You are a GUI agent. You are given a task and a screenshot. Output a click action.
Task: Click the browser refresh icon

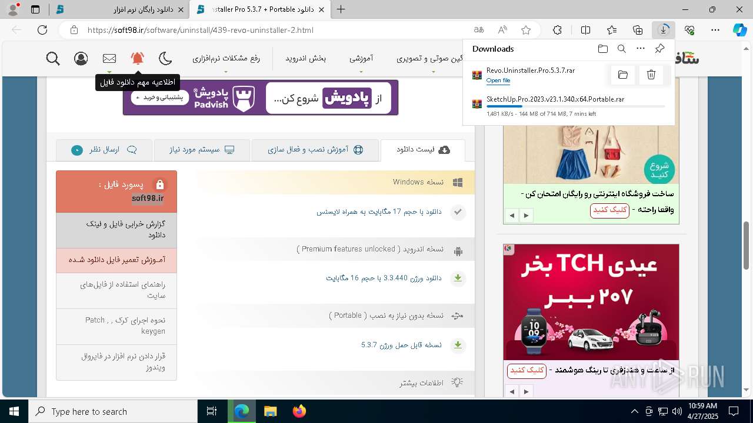(x=42, y=30)
